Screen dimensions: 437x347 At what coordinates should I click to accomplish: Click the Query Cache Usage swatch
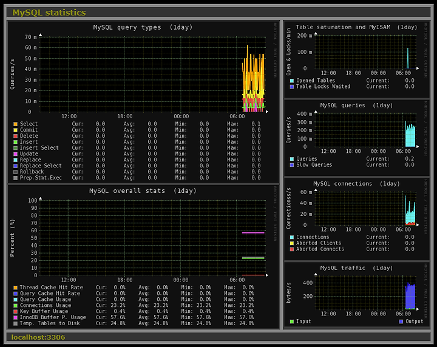click(x=15, y=300)
